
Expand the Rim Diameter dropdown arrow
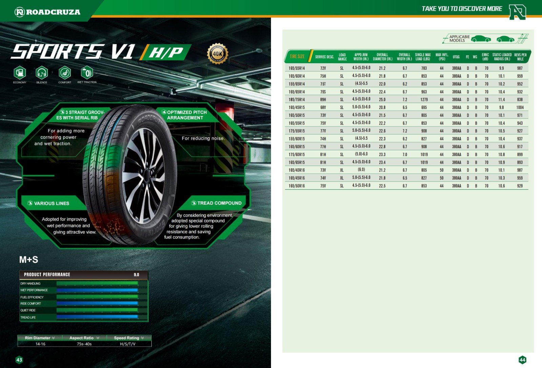[x=54, y=338]
